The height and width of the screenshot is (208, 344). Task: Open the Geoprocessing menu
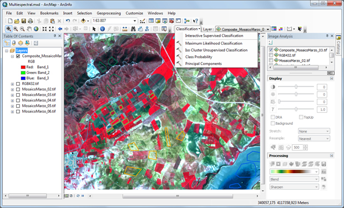[109, 13]
